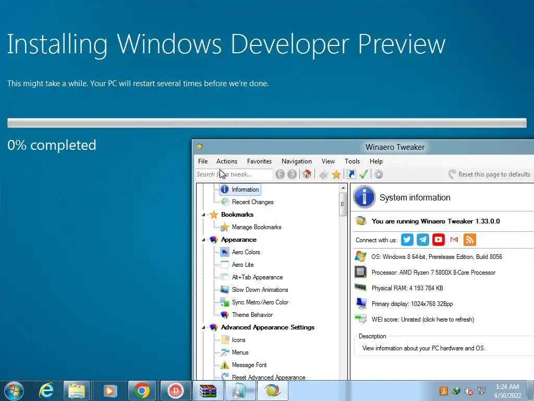Viewport: 534px width, 401px height.
Task: Click the forward navigation arrow in Winaero toolbar
Action: click(292, 174)
